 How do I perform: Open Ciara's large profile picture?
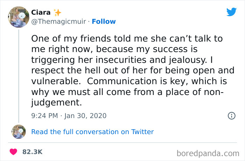pyautogui.click(x=18, y=17)
